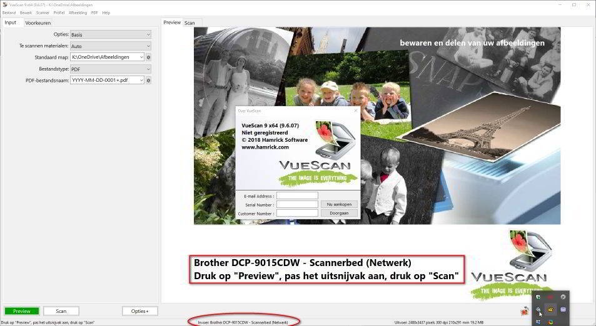Click the rotate image icon near the bottom right
This screenshot has height=326, width=596.
click(x=525, y=311)
